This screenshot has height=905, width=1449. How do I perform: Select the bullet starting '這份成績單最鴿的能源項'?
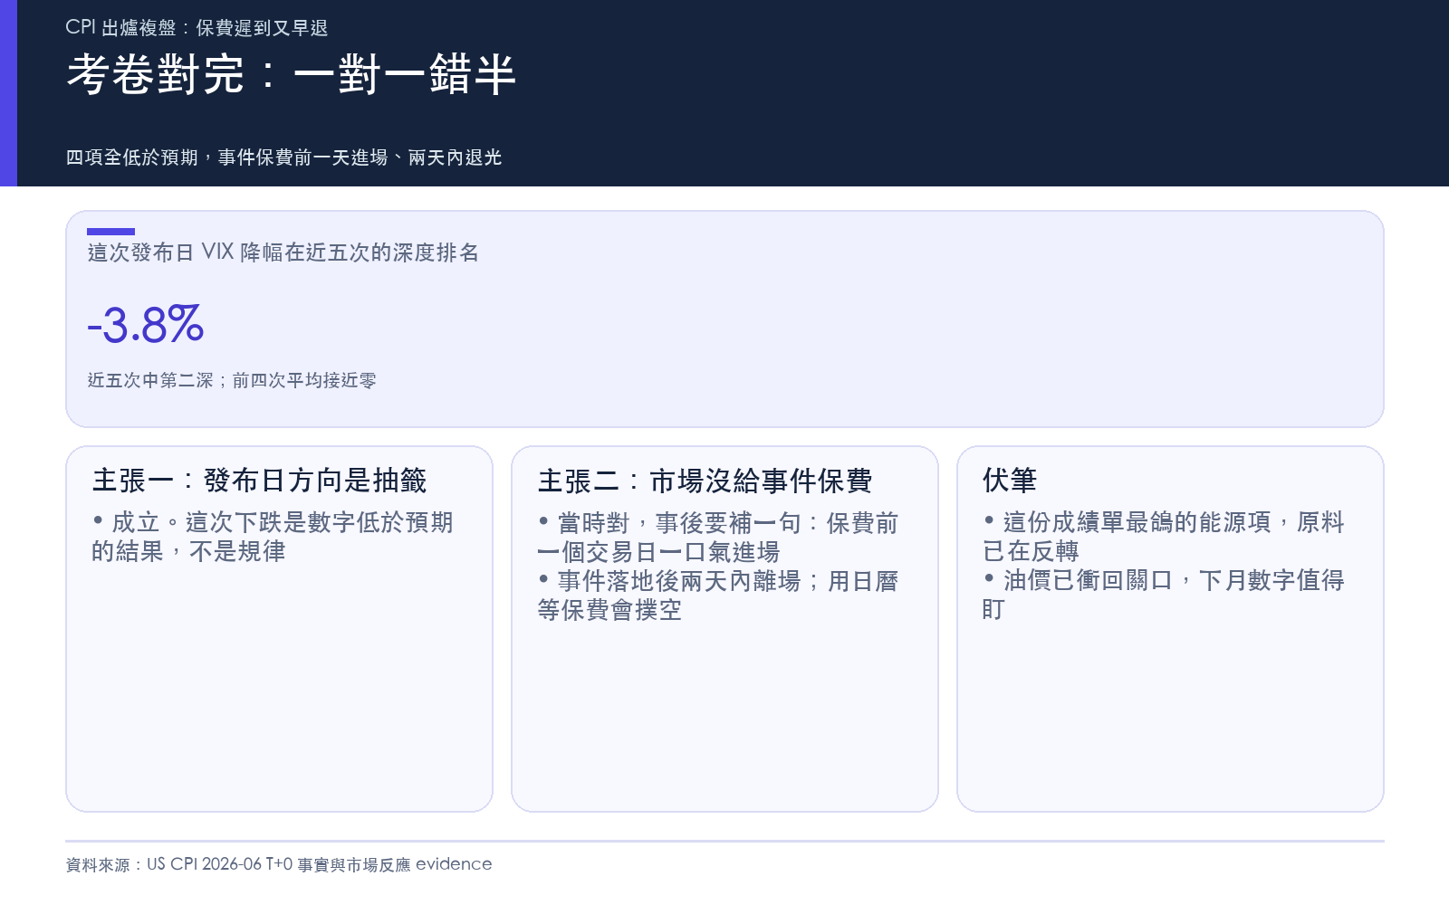(x=1163, y=537)
